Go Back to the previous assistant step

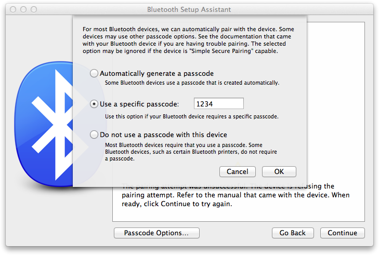click(x=293, y=233)
